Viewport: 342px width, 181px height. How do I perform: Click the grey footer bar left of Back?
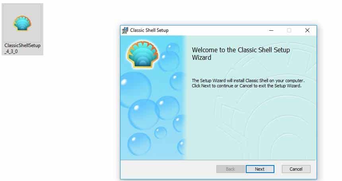click(168, 169)
